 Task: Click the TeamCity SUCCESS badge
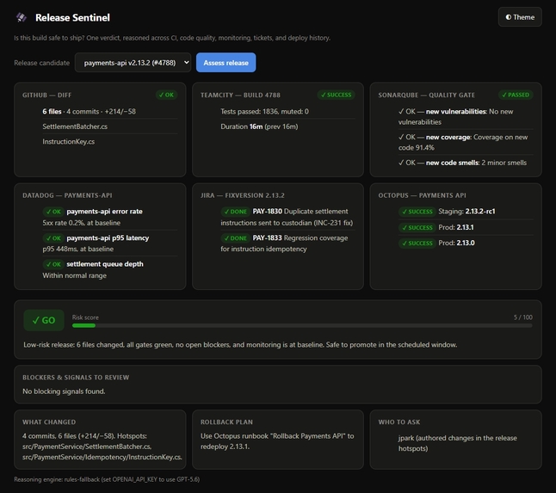pyautogui.click(x=336, y=95)
